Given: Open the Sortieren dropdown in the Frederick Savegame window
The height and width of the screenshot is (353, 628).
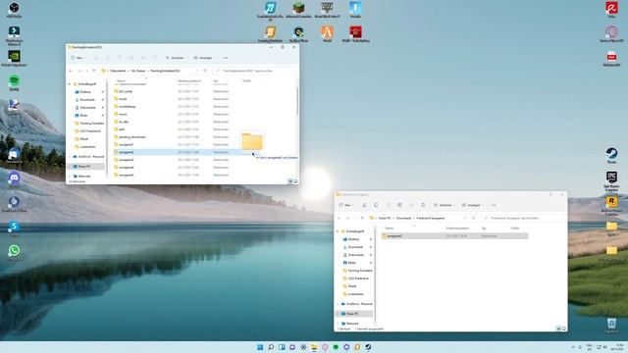Looking at the screenshot, I should point(445,205).
